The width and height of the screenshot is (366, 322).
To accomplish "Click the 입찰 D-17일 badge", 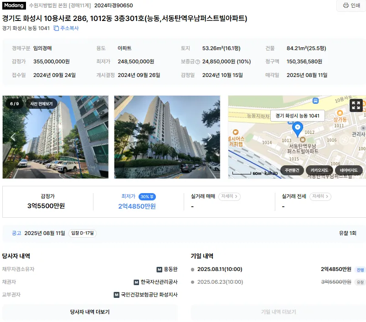I will (x=82, y=233).
